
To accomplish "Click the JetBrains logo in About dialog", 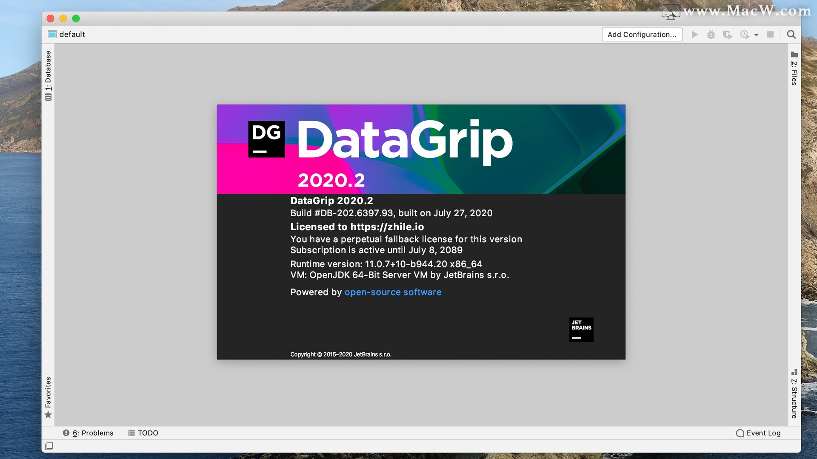I will pyautogui.click(x=581, y=329).
